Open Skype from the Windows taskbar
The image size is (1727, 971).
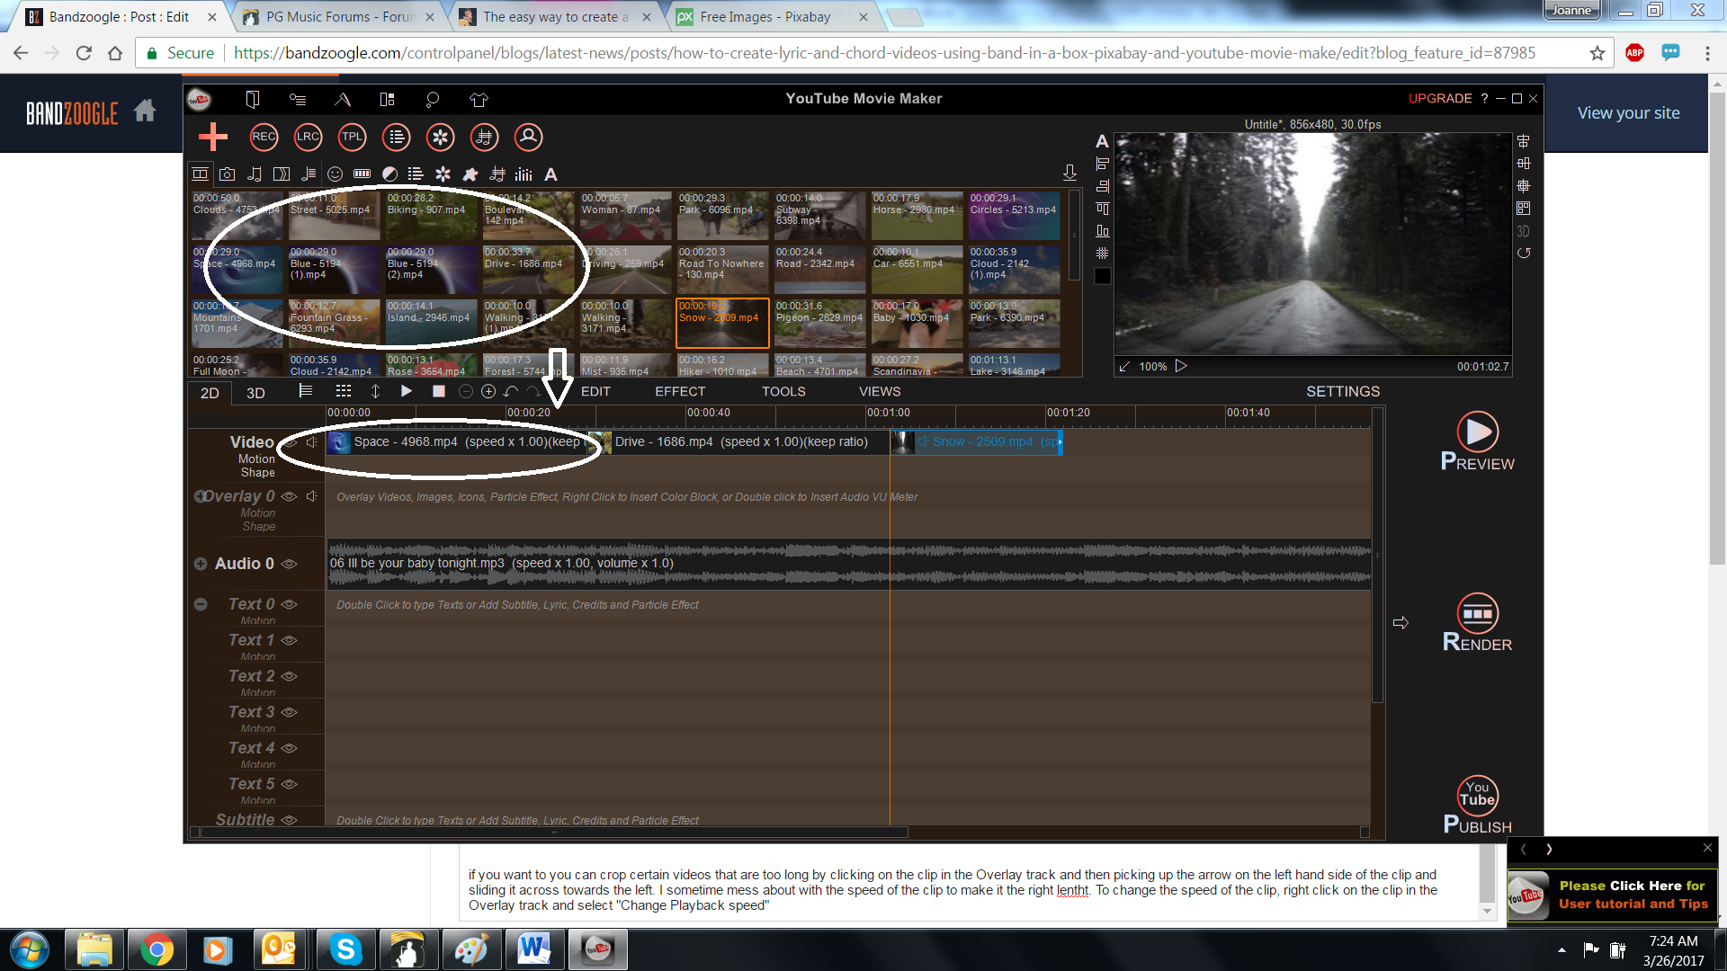[346, 949]
